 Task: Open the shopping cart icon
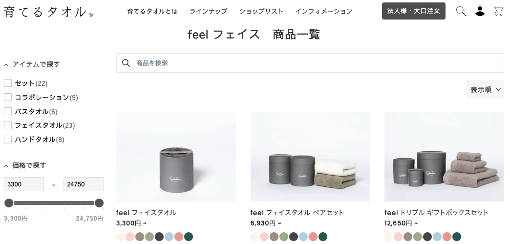pos(498,11)
